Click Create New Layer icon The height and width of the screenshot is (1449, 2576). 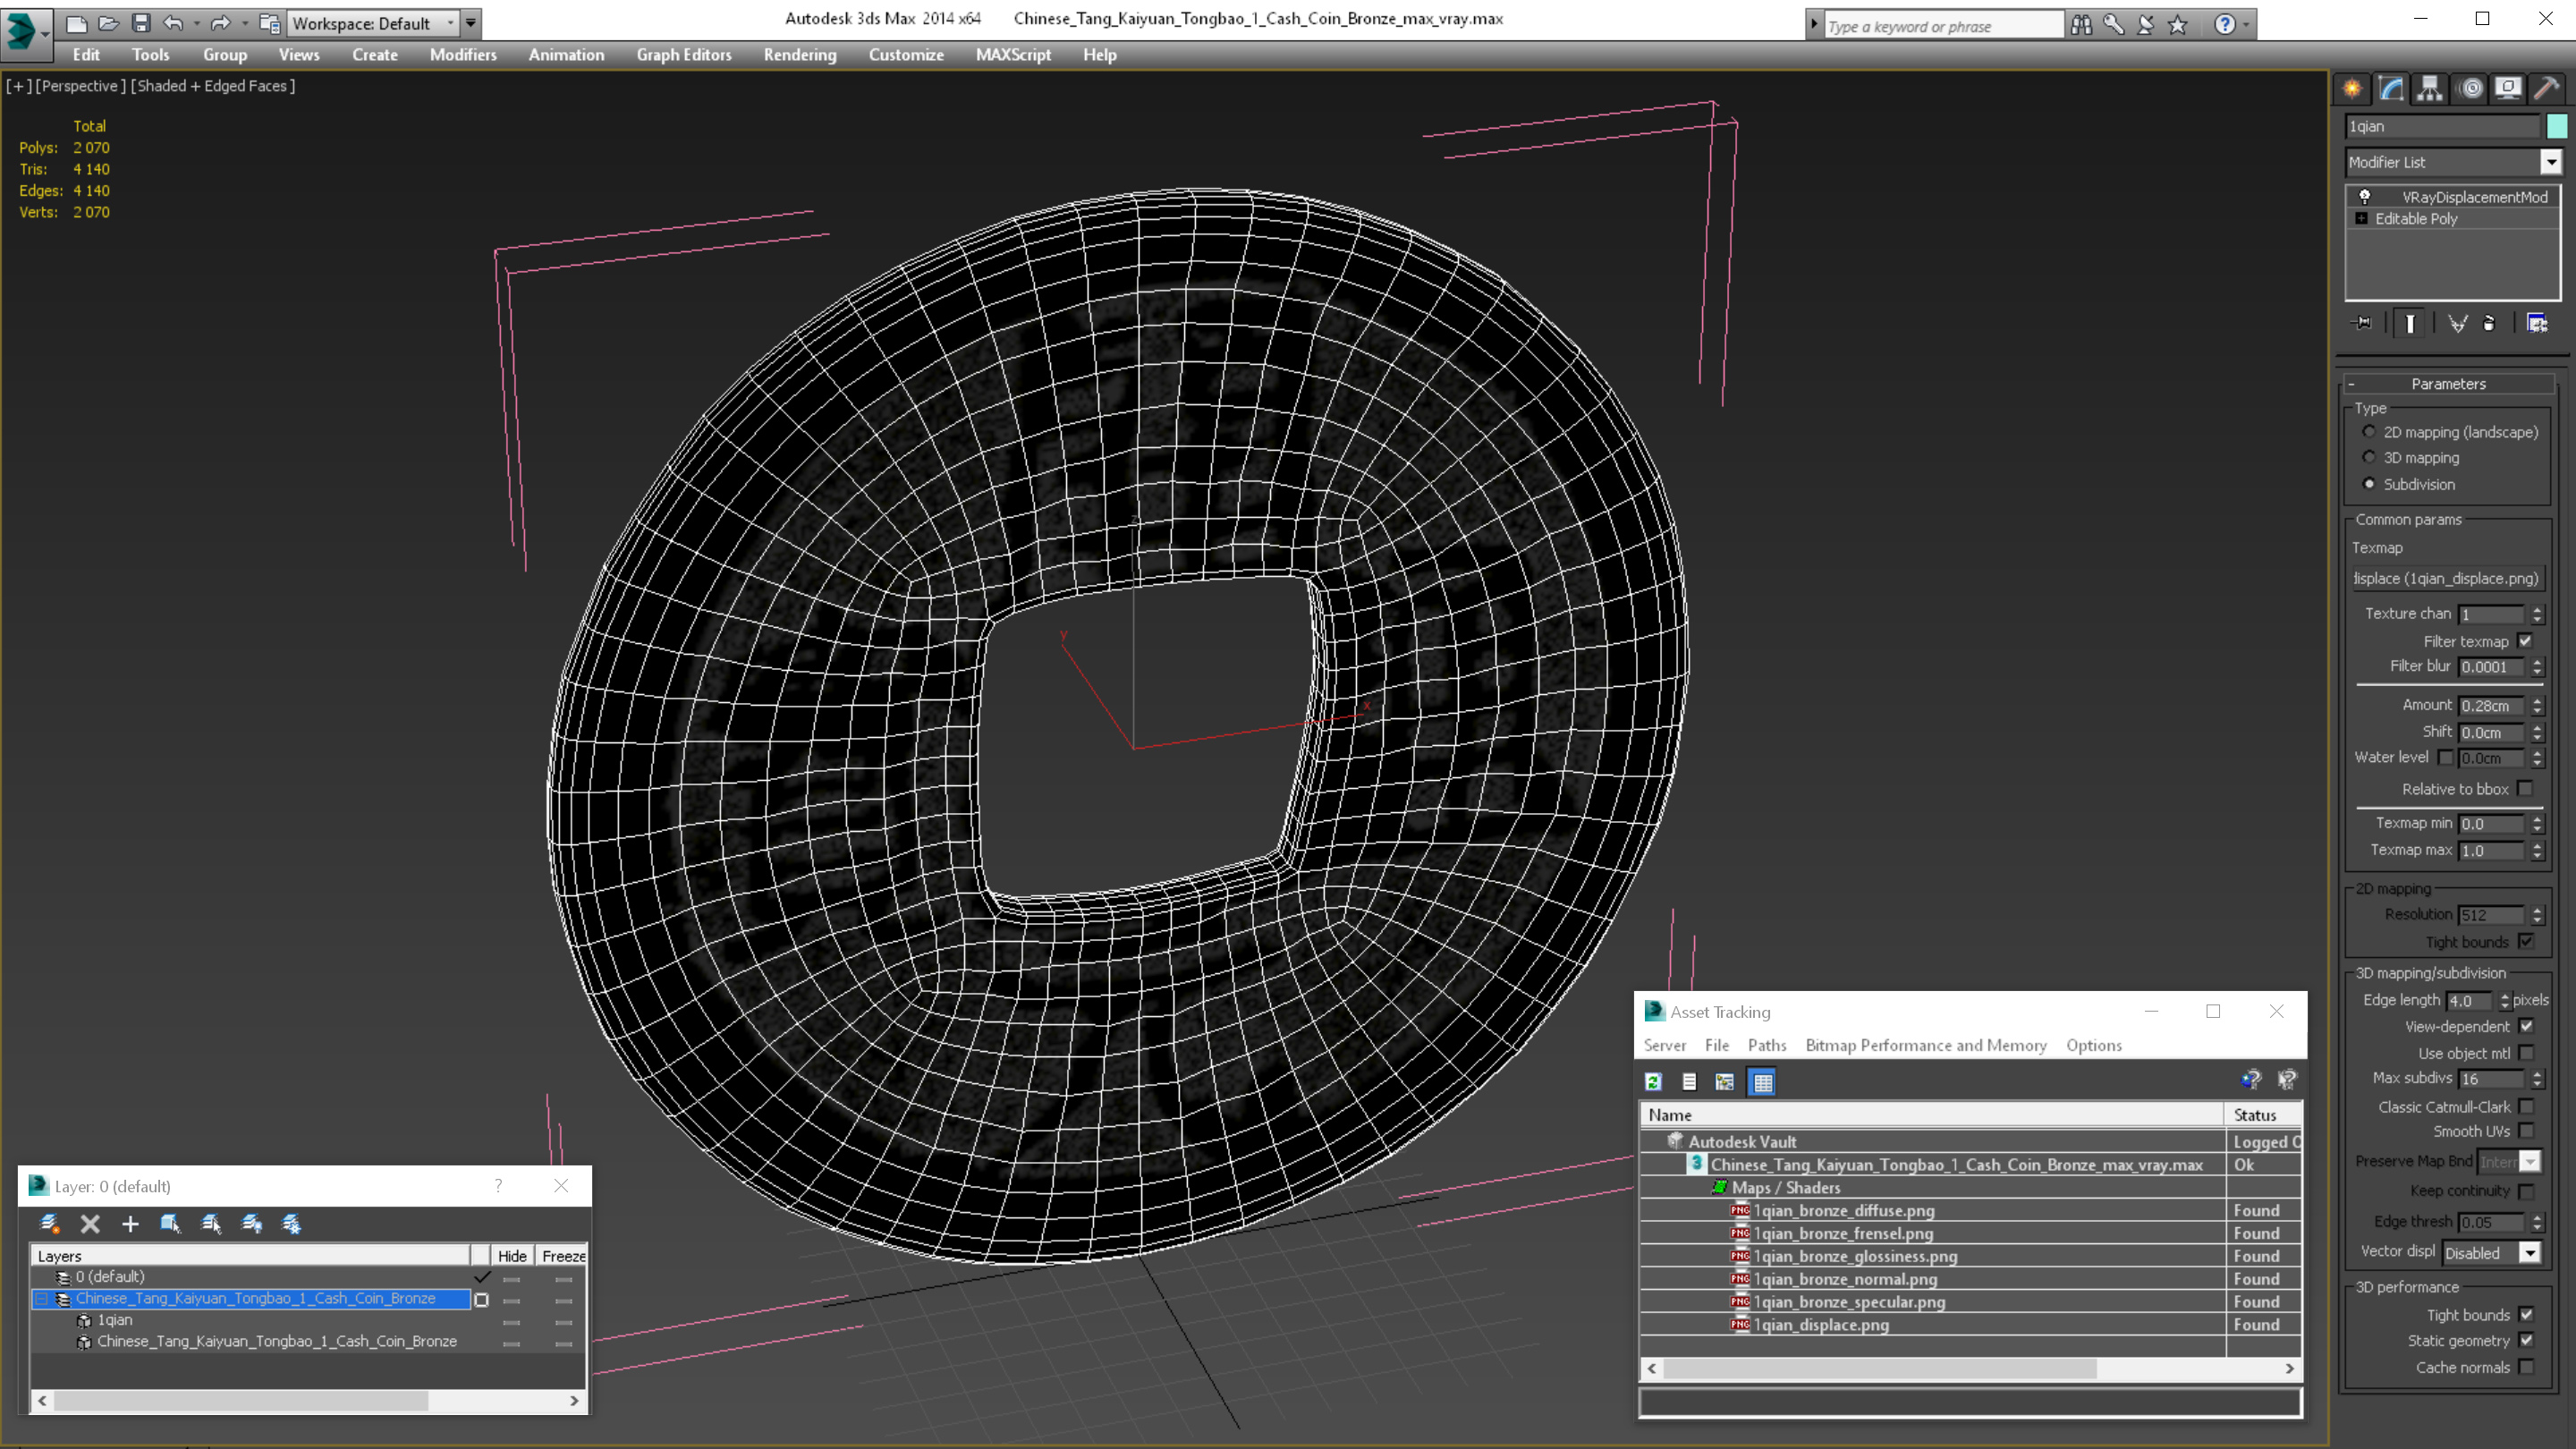pos(48,1223)
